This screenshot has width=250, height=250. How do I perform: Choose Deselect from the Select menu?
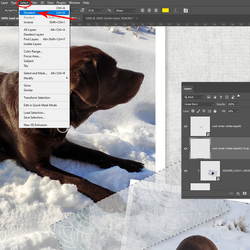pyautogui.click(x=44, y=12)
